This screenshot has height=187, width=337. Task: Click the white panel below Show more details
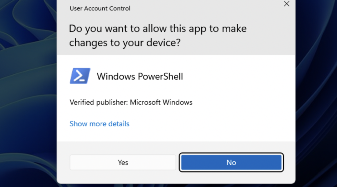[176, 135]
